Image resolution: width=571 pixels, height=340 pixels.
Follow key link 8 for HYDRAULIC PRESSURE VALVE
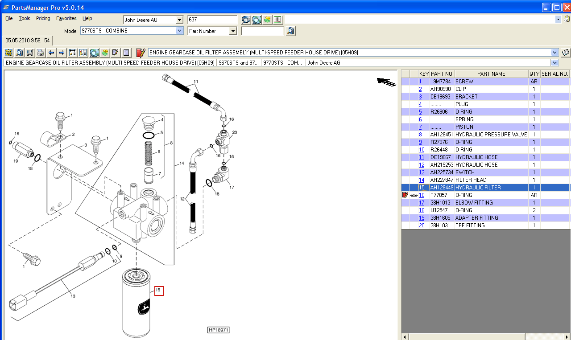pyautogui.click(x=420, y=135)
